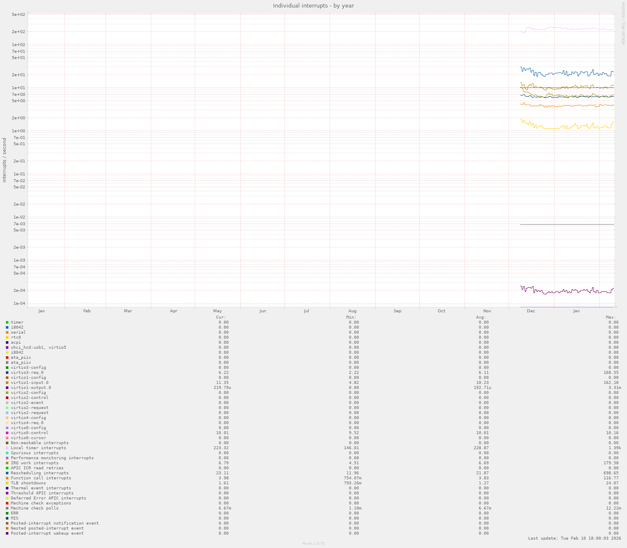Click the Dec label on the x-axis
Image resolution: width=627 pixels, height=548 pixels.
pyautogui.click(x=531, y=311)
